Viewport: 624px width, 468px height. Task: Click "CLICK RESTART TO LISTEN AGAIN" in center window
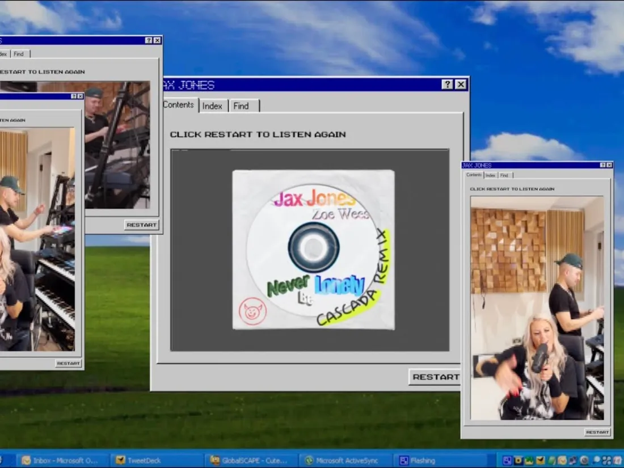(x=258, y=134)
